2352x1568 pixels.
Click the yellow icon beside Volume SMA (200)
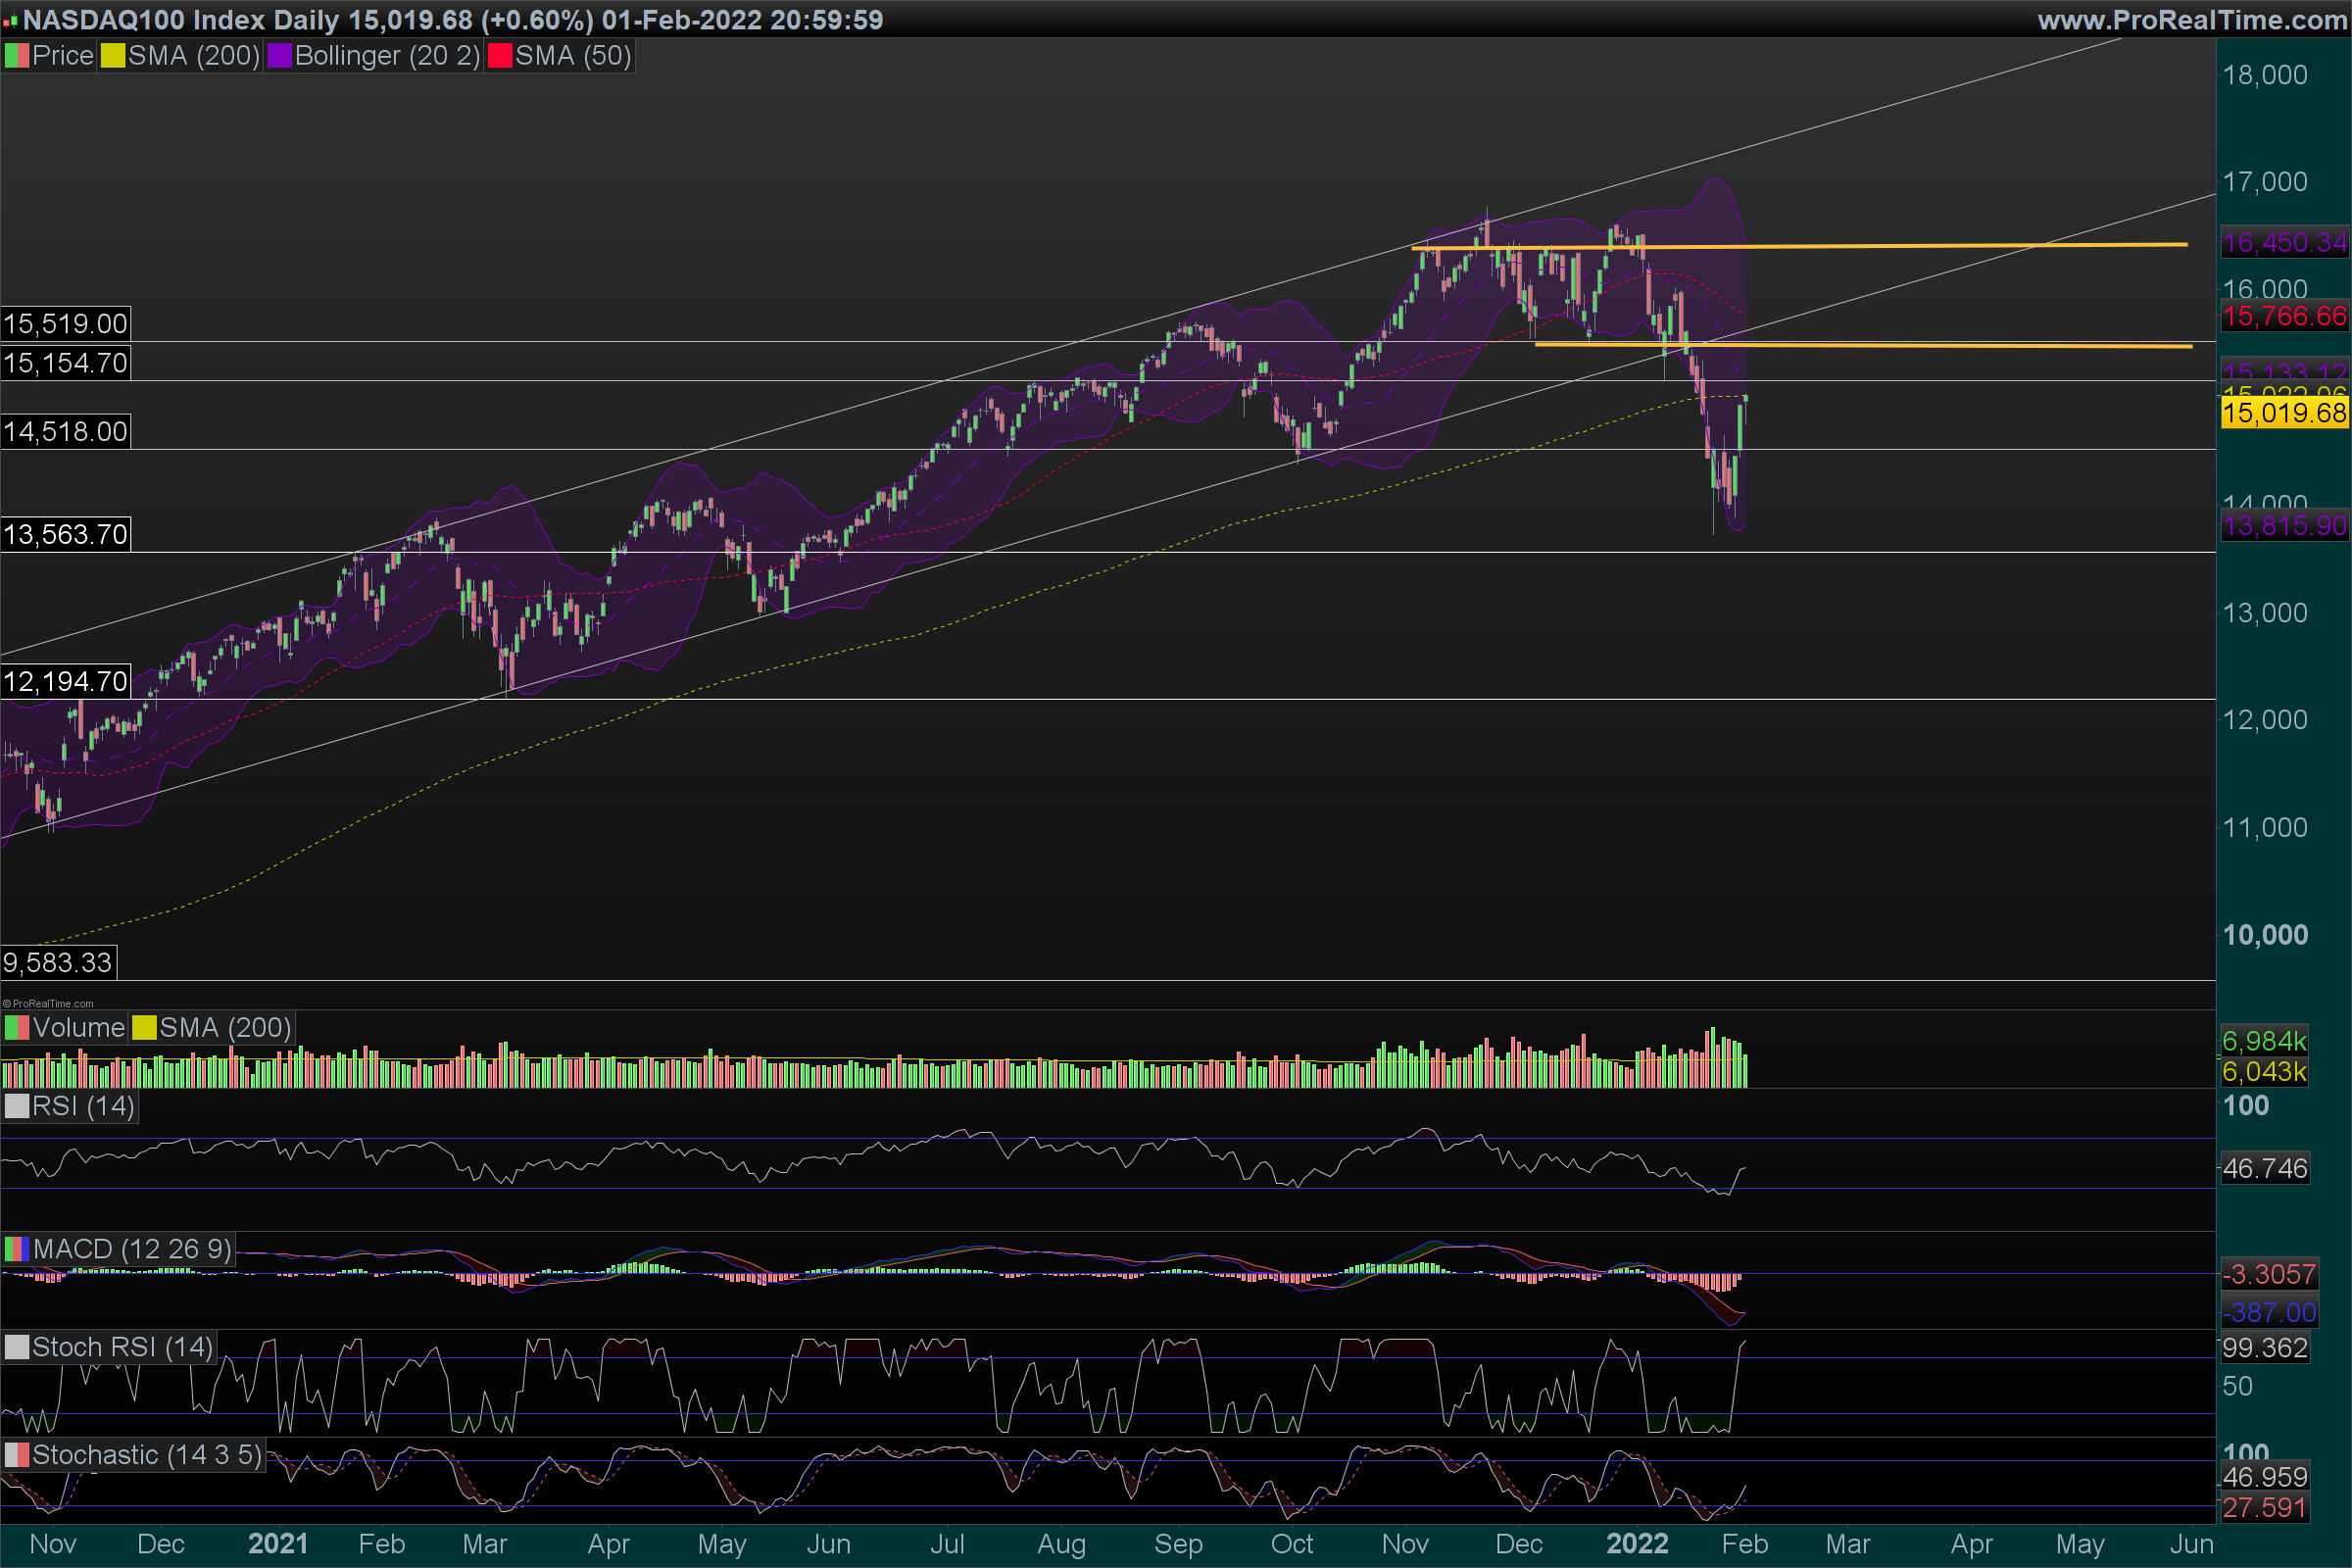[x=145, y=1028]
